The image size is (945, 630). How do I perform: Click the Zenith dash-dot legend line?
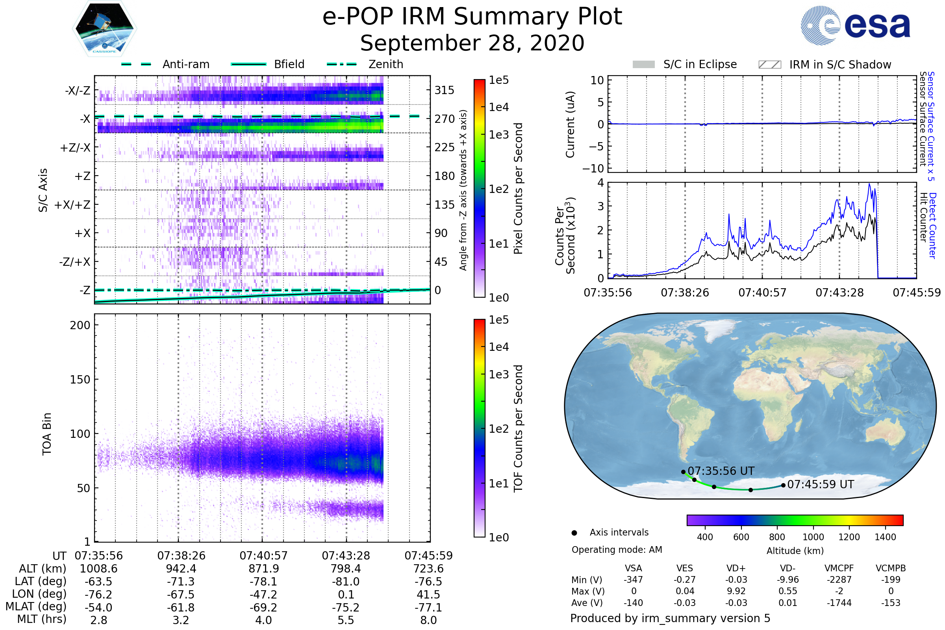coord(342,64)
